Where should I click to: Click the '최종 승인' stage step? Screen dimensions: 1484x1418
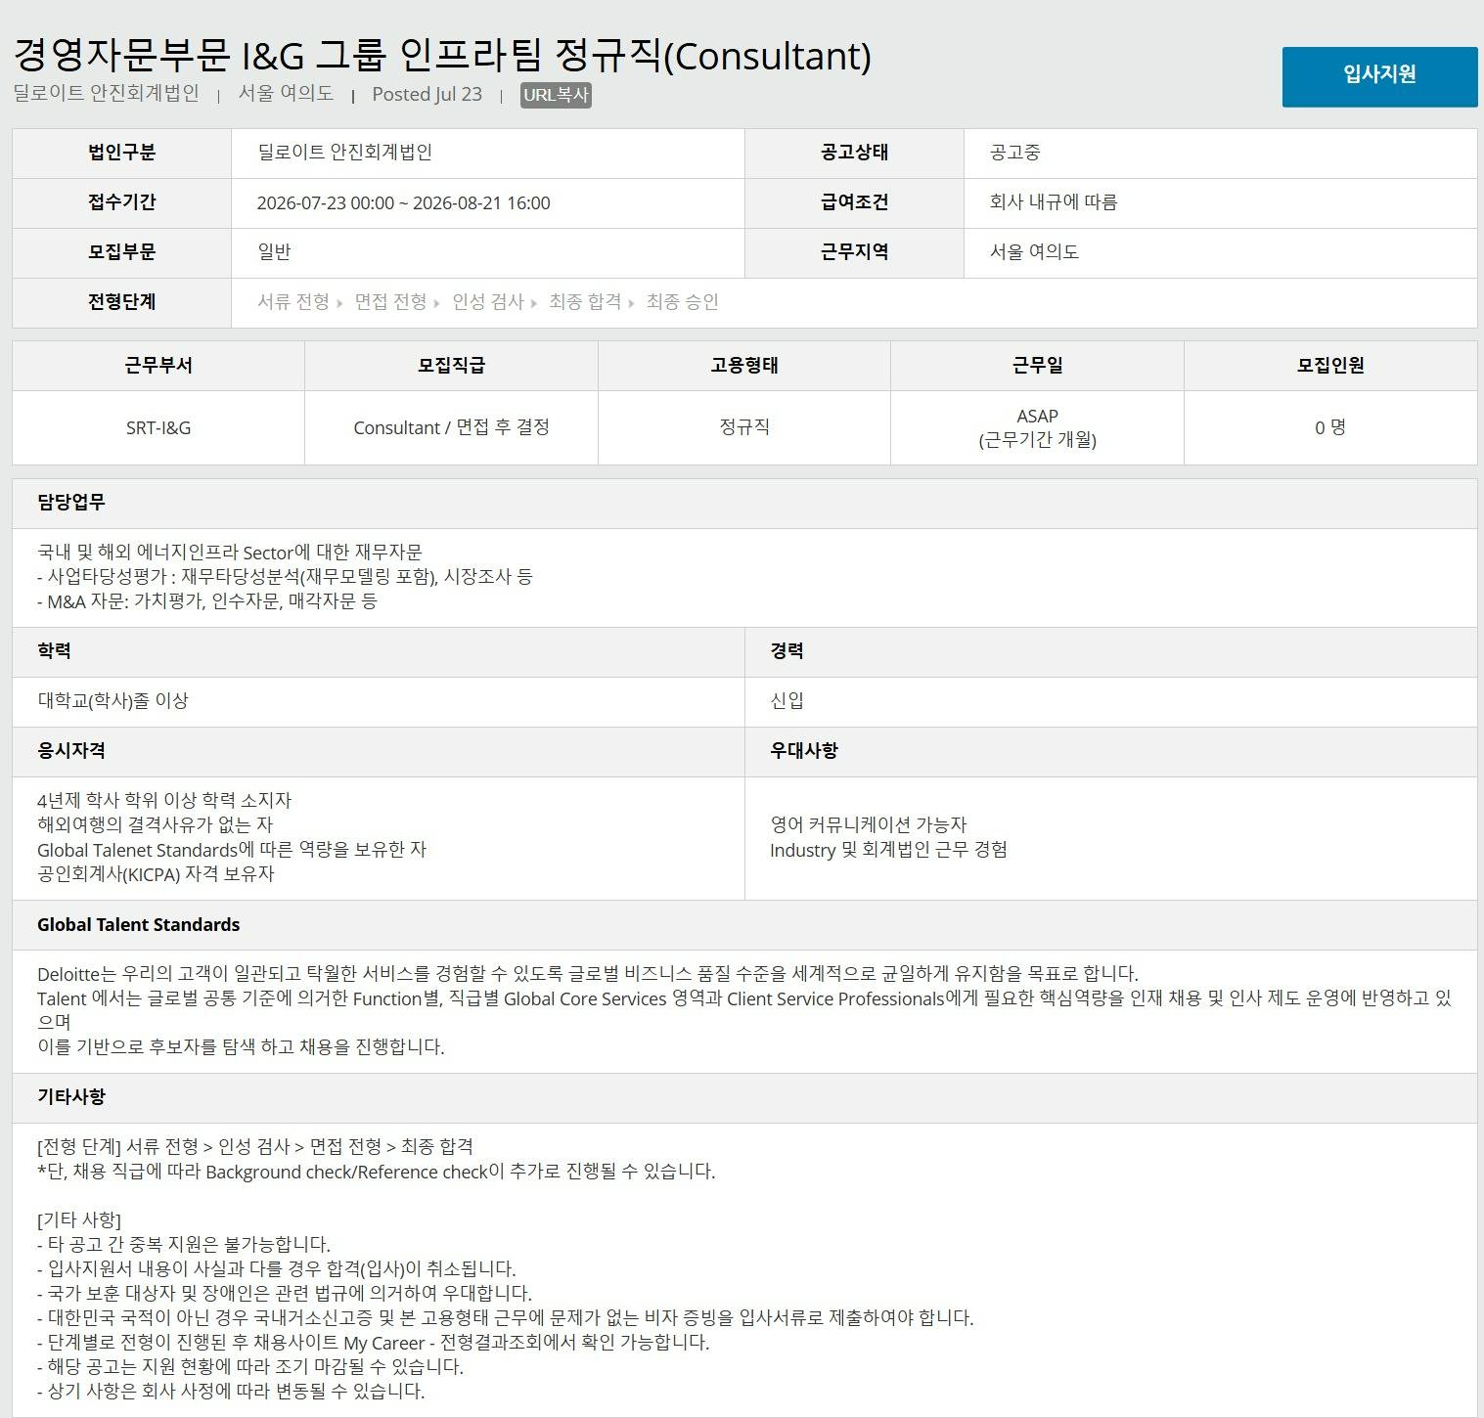click(x=682, y=302)
